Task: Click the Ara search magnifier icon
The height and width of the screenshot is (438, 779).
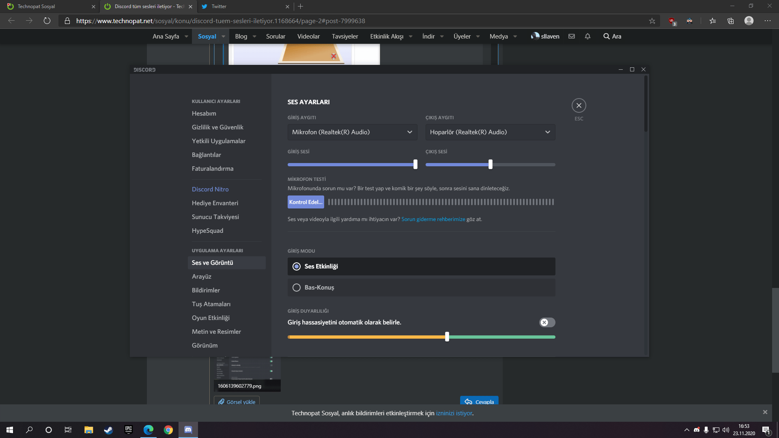Action: tap(606, 36)
